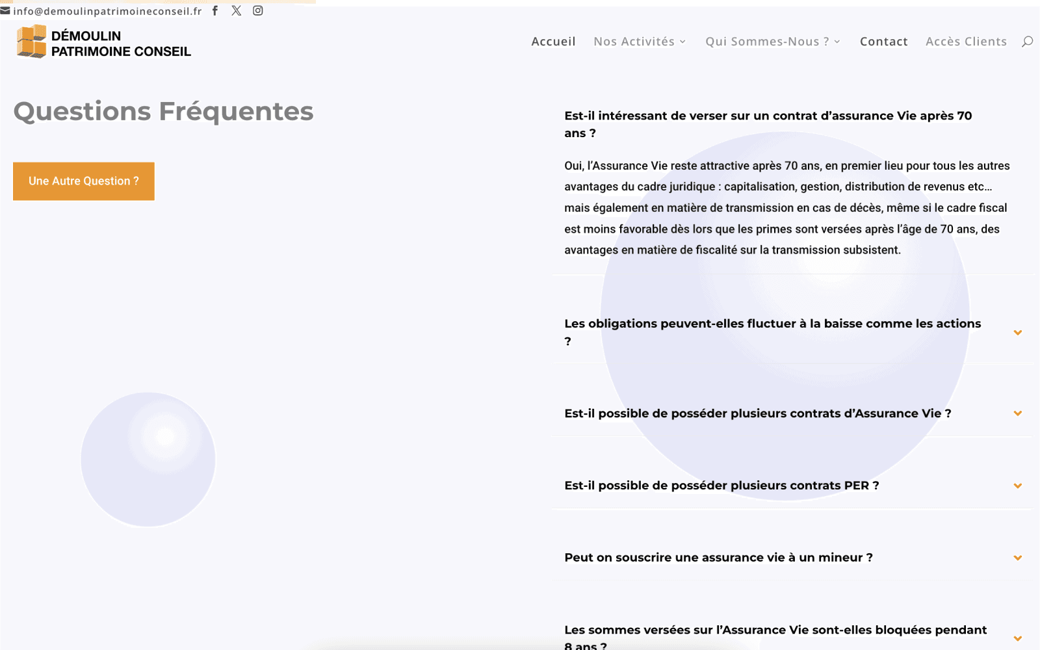Expand chevron for sommes bloquées pendant 8 ans

(1018, 638)
